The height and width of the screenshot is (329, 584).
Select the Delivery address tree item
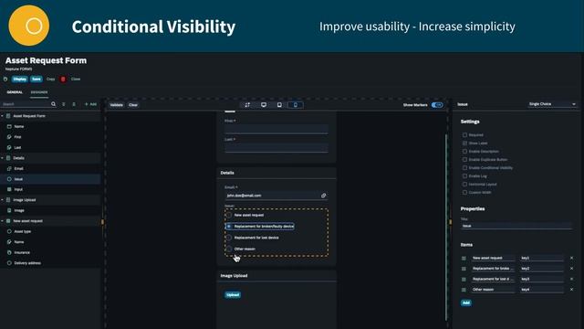pyautogui.click(x=50, y=263)
